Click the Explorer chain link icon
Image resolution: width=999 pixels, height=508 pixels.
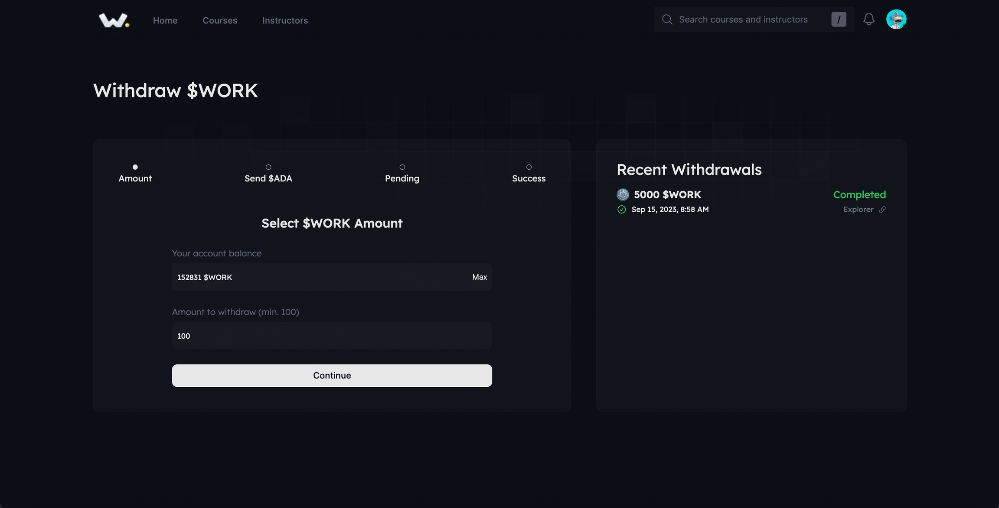tap(882, 210)
